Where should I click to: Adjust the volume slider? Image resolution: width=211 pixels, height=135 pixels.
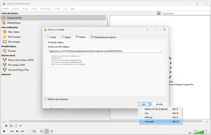200,132
